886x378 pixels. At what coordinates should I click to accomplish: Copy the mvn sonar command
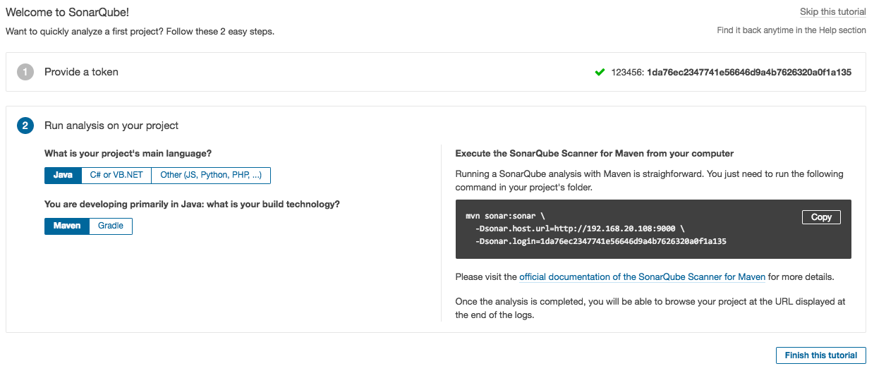point(821,217)
